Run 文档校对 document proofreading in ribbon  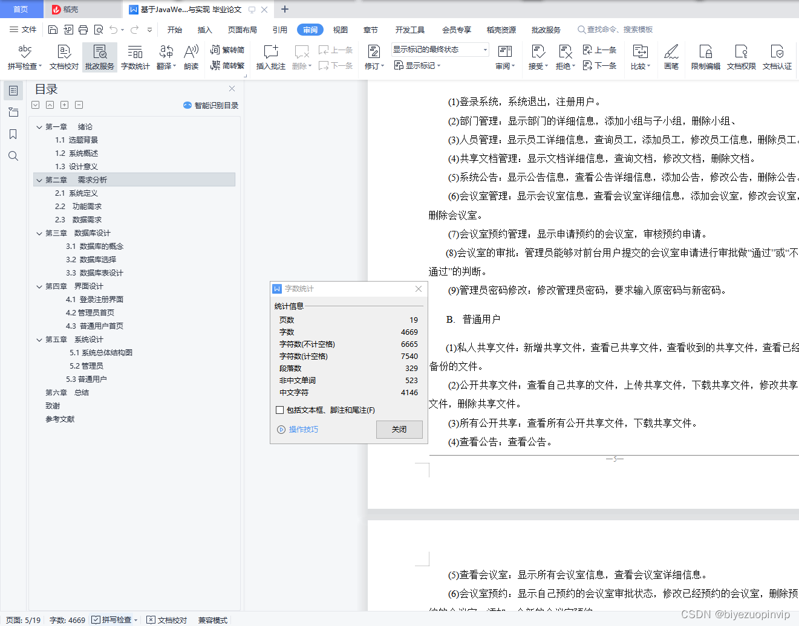[64, 57]
